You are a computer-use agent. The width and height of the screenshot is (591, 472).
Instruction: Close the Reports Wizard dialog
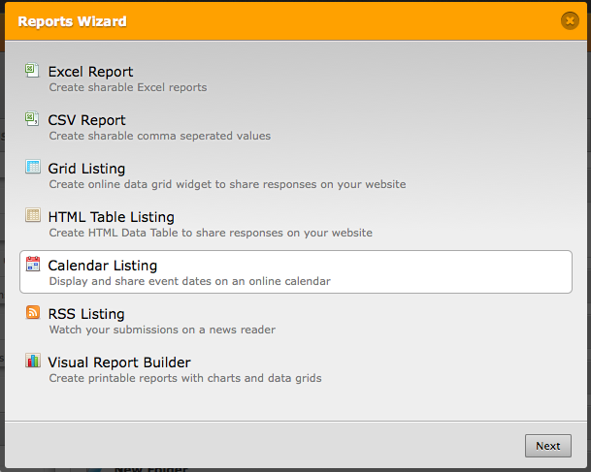point(570,20)
